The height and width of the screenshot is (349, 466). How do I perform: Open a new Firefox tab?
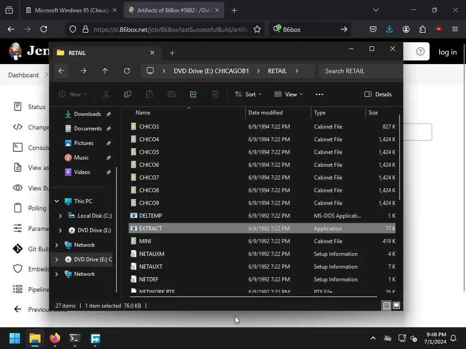(x=234, y=10)
